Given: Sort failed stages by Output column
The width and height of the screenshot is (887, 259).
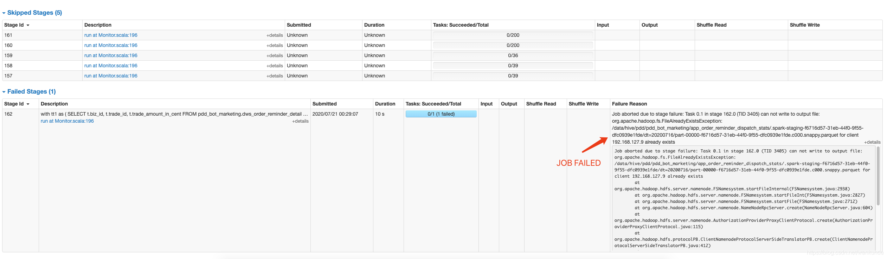Looking at the screenshot, I should pos(509,104).
